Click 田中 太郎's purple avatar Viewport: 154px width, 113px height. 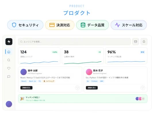pos(24,72)
